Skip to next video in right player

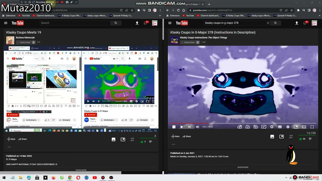pyautogui.click(x=189, y=127)
